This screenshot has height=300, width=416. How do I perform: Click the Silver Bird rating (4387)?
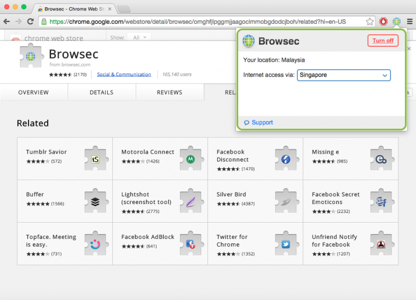pos(236,203)
